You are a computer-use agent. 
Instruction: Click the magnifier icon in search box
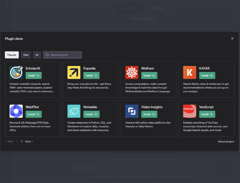pos(47,55)
